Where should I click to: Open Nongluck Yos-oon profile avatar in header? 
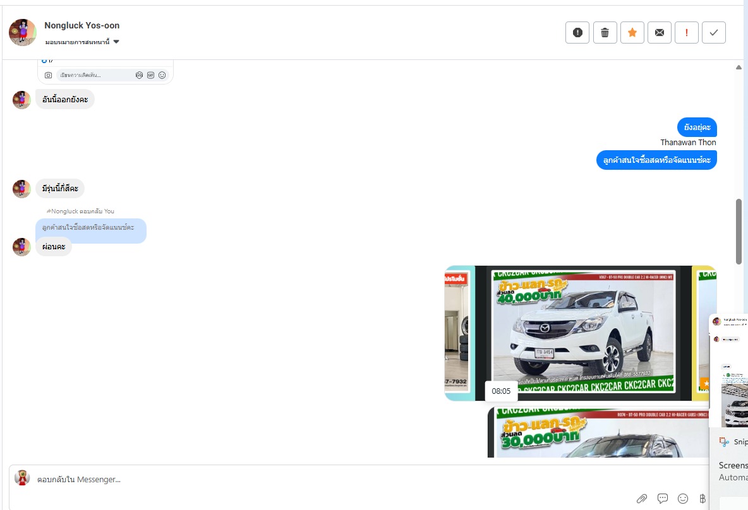(22, 32)
